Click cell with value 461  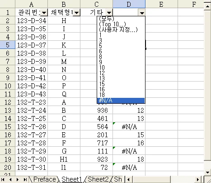96,119
